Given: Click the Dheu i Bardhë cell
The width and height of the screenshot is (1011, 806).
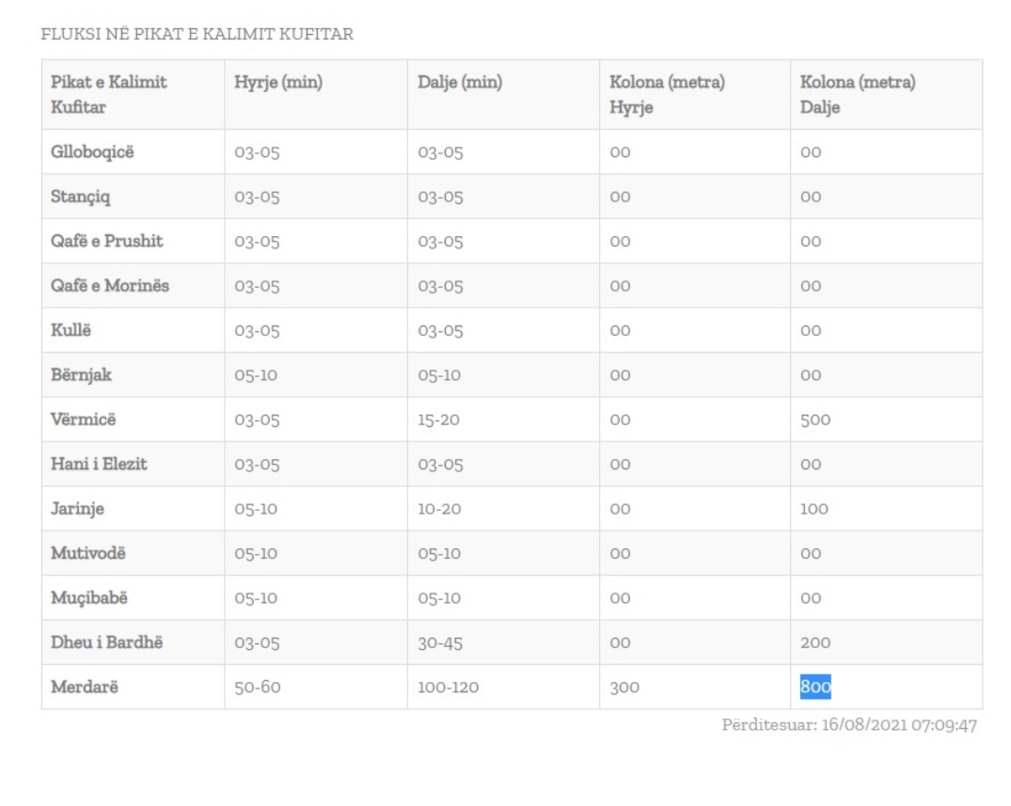Looking at the screenshot, I should point(100,642).
